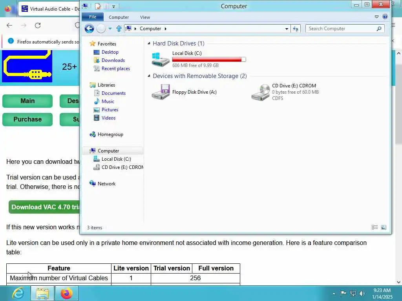Image resolution: width=402 pixels, height=301 pixels.
Task: Click the red Local Disk (C:) usage bar
Action: click(x=209, y=60)
